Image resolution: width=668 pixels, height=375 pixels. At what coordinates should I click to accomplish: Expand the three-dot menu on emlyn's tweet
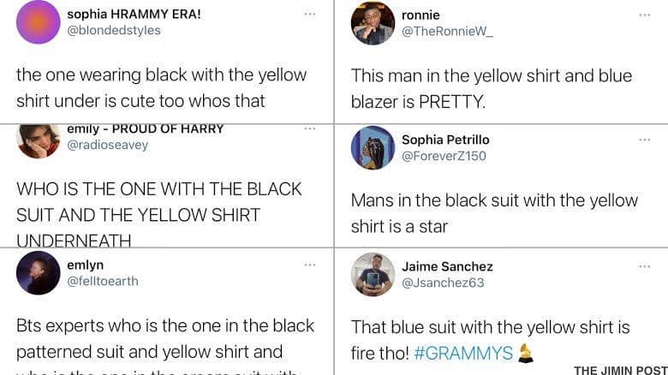click(x=309, y=265)
